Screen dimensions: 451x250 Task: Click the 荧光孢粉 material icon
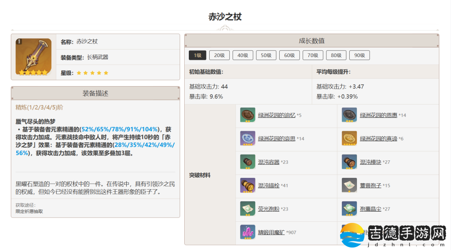(248, 209)
